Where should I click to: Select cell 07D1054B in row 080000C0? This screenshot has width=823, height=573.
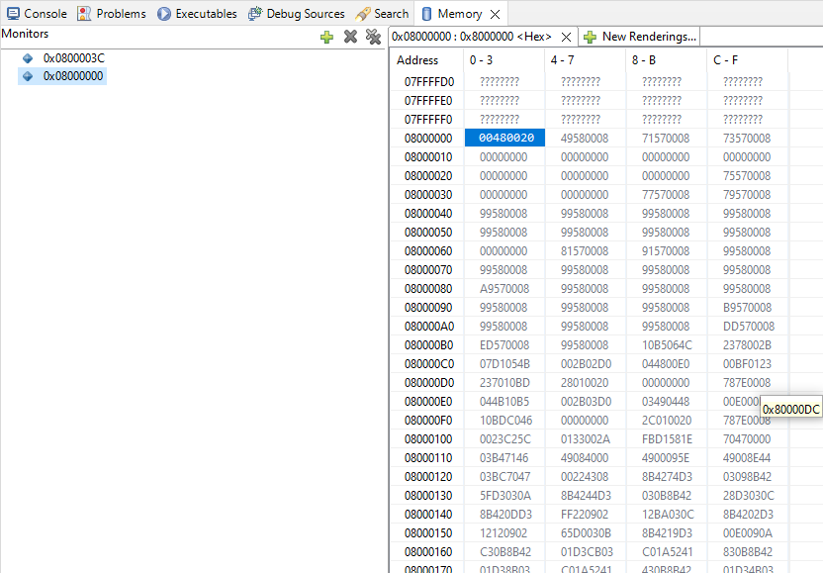click(x=504, y=364)
